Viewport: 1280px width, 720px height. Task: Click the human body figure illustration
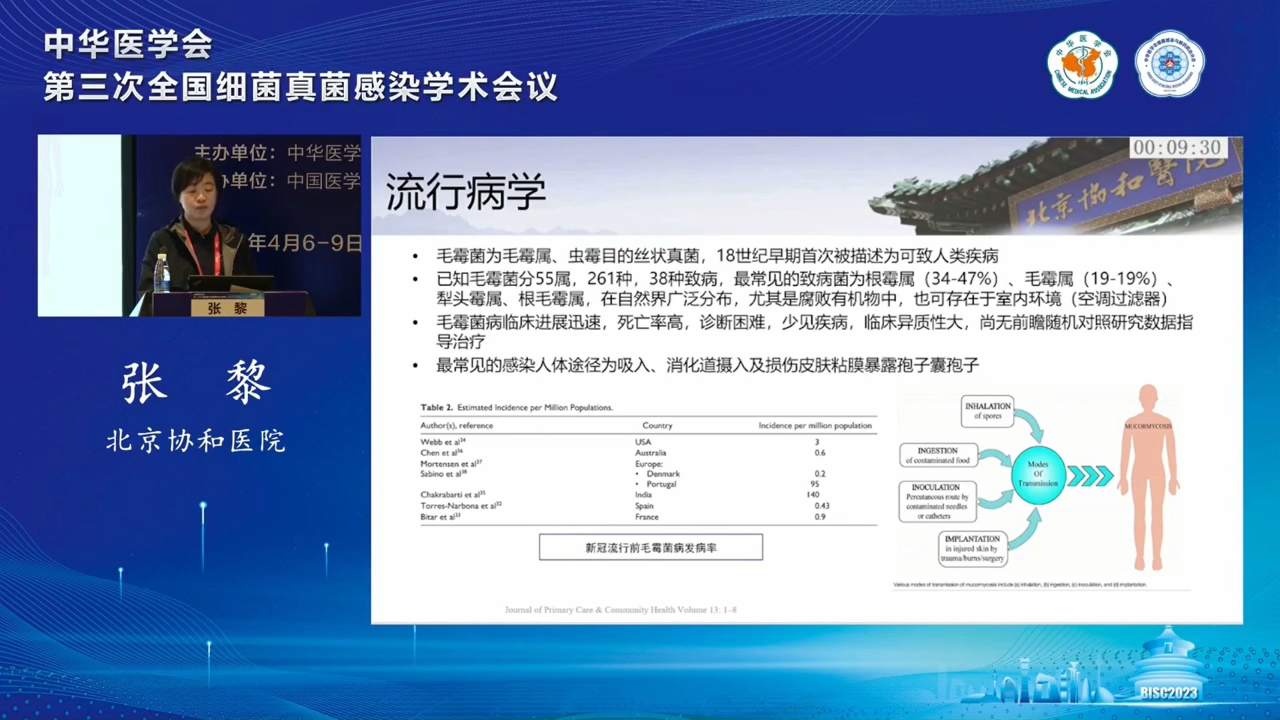click(1148, 478)
